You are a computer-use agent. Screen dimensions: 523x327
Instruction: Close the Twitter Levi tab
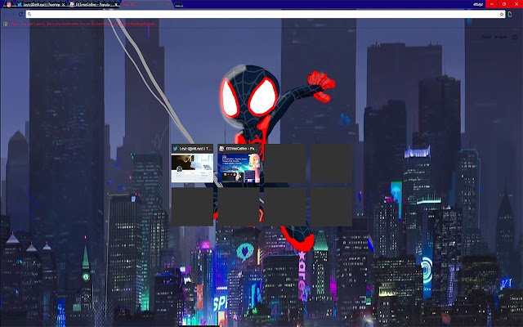pyautogui.click(x=63, y=5)
